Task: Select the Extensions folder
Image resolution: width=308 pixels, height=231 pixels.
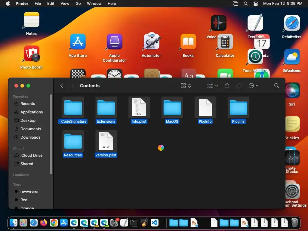Action: coord(106,110)
